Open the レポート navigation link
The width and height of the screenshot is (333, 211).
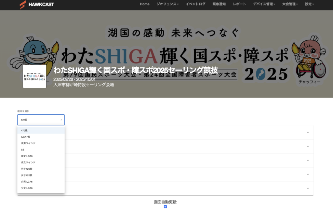point(240,4)
